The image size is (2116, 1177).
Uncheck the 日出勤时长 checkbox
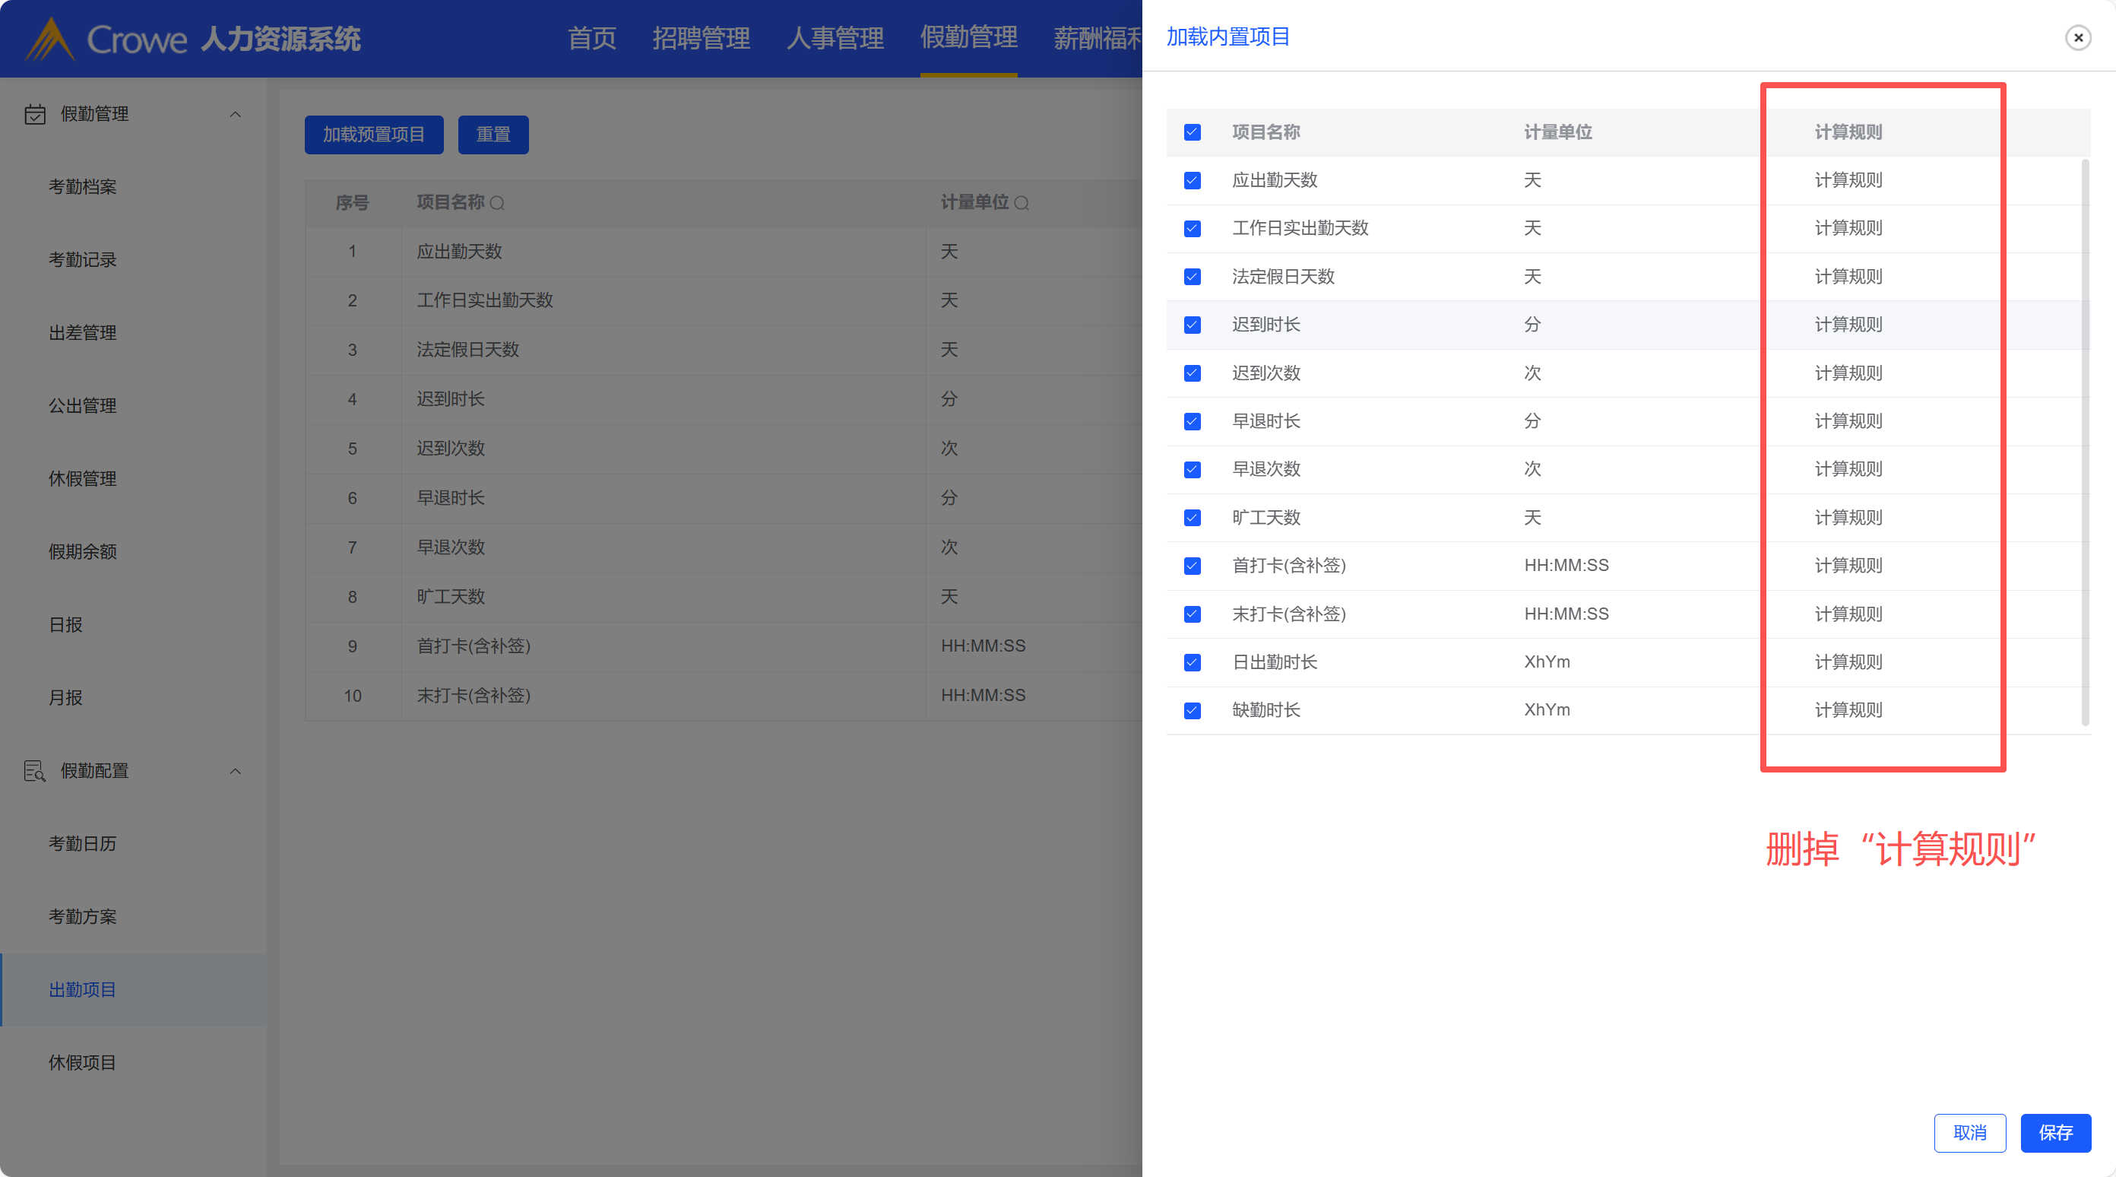(1192, 662)
